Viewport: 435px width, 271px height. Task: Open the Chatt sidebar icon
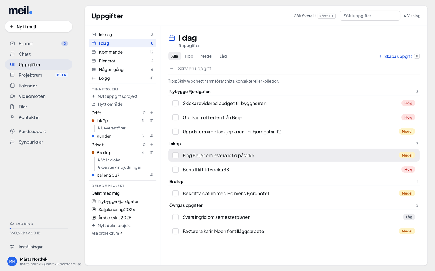[12, 54]
